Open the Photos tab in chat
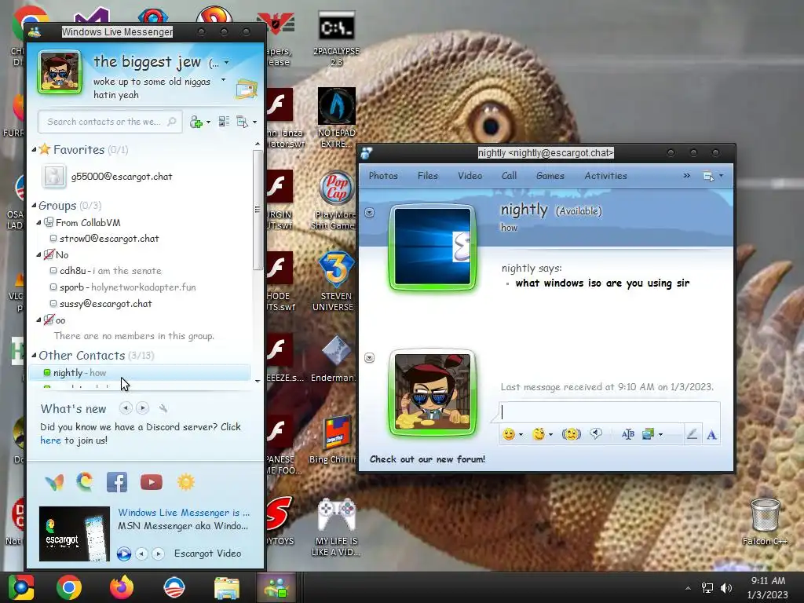The image size is (804, 603). 383,176
